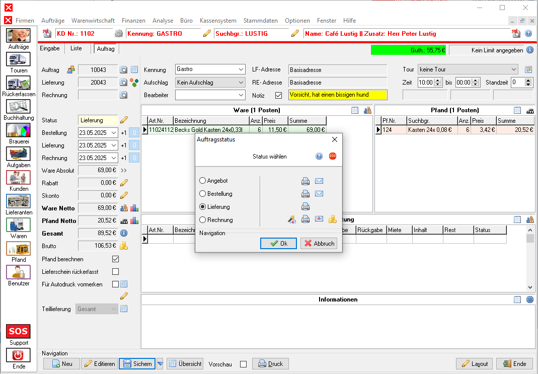Click the Abbruch button
Screen dimensions: 538x374
(319, 243)
